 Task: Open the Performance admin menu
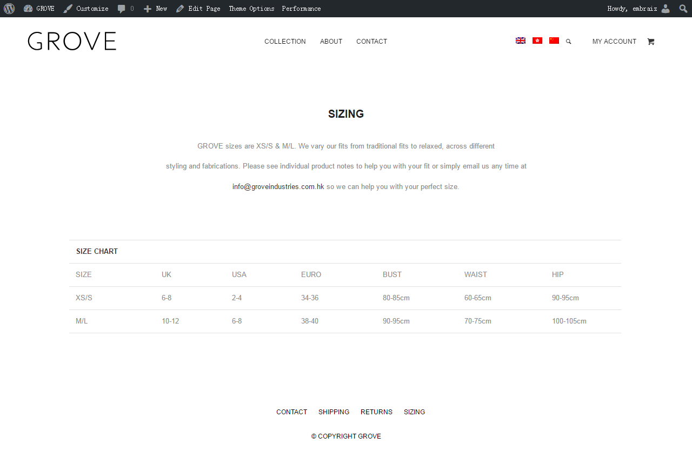(301, 9)
